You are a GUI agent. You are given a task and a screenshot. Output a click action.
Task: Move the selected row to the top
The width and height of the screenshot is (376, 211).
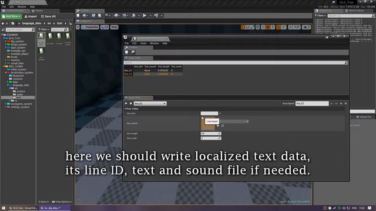click(x=341, y=104)
